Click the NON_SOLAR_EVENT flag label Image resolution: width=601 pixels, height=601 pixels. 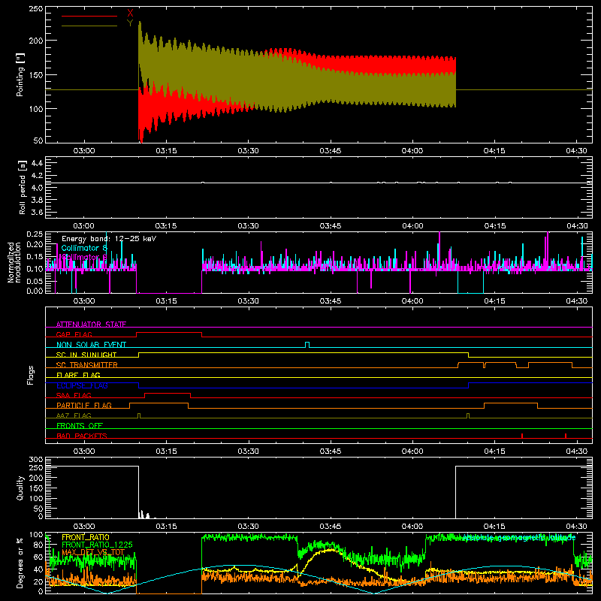coord(91,345)
